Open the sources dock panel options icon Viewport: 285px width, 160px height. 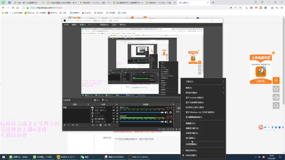[117, 105]
